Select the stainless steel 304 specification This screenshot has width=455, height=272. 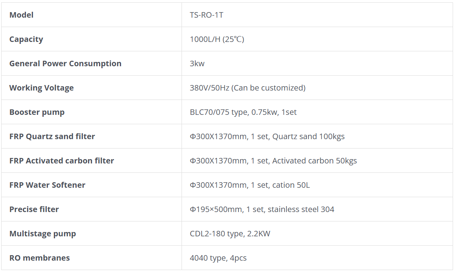tap(301, 209)
